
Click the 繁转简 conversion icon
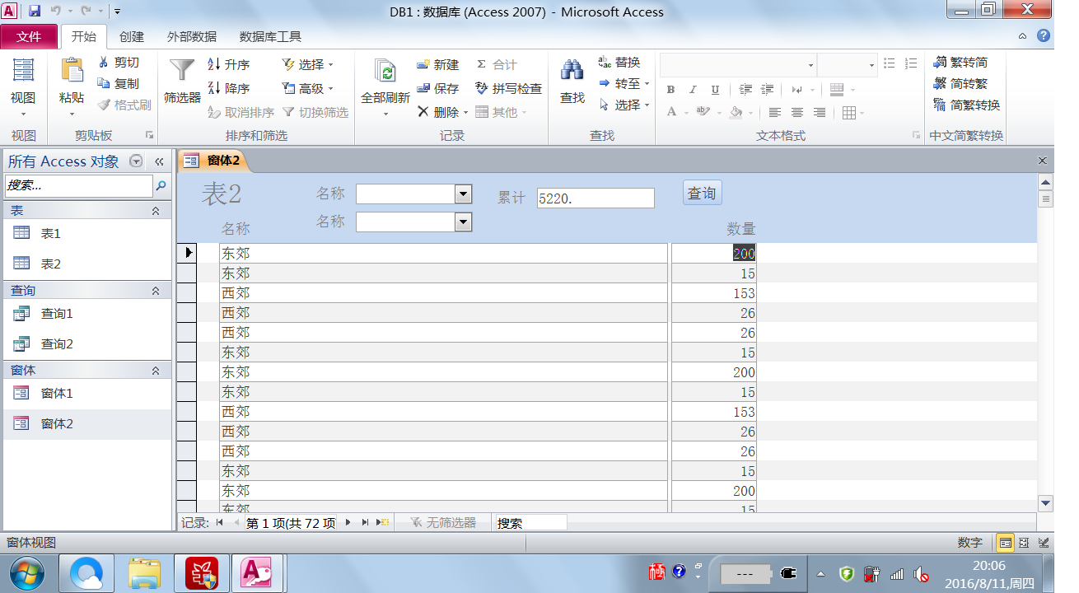click(x=940, y=63)
